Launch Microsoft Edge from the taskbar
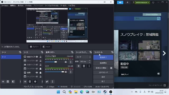This screenshot has width=169, height=95. pyautogui.click(x=82, y=92)
